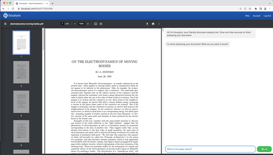Click the thumbnail sidebar scrollbar

[43, 39]
